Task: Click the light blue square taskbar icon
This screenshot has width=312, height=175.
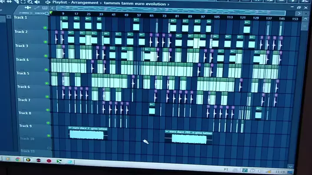Action: point(70,162)
